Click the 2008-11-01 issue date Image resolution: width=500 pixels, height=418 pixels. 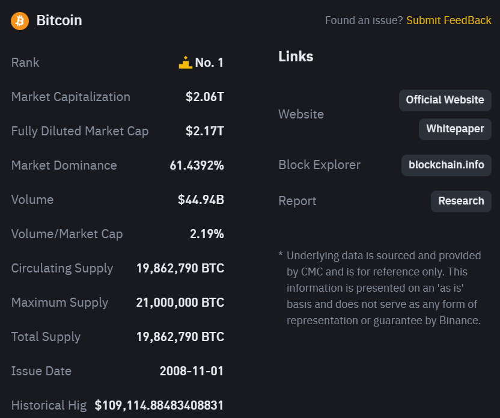[x=191, y=371]
